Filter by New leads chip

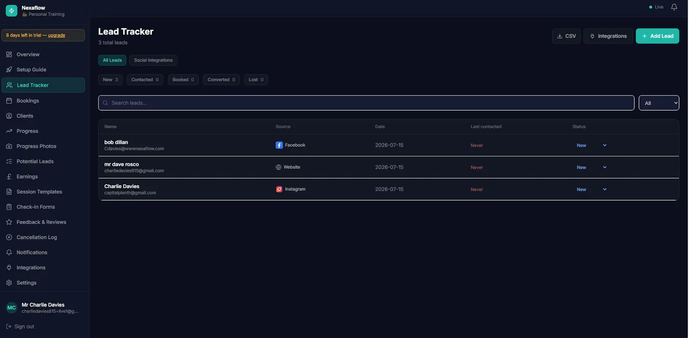pos(110,80)
